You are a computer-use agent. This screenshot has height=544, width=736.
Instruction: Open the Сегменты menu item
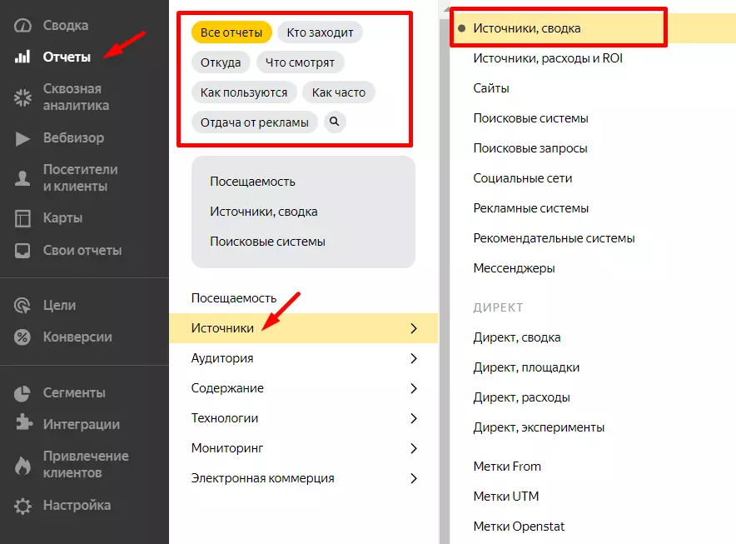click(74, 392)
